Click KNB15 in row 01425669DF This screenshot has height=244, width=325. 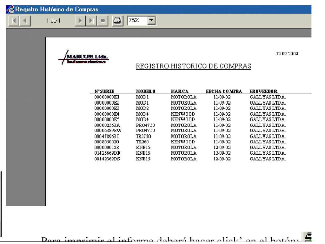coord(143,153)
